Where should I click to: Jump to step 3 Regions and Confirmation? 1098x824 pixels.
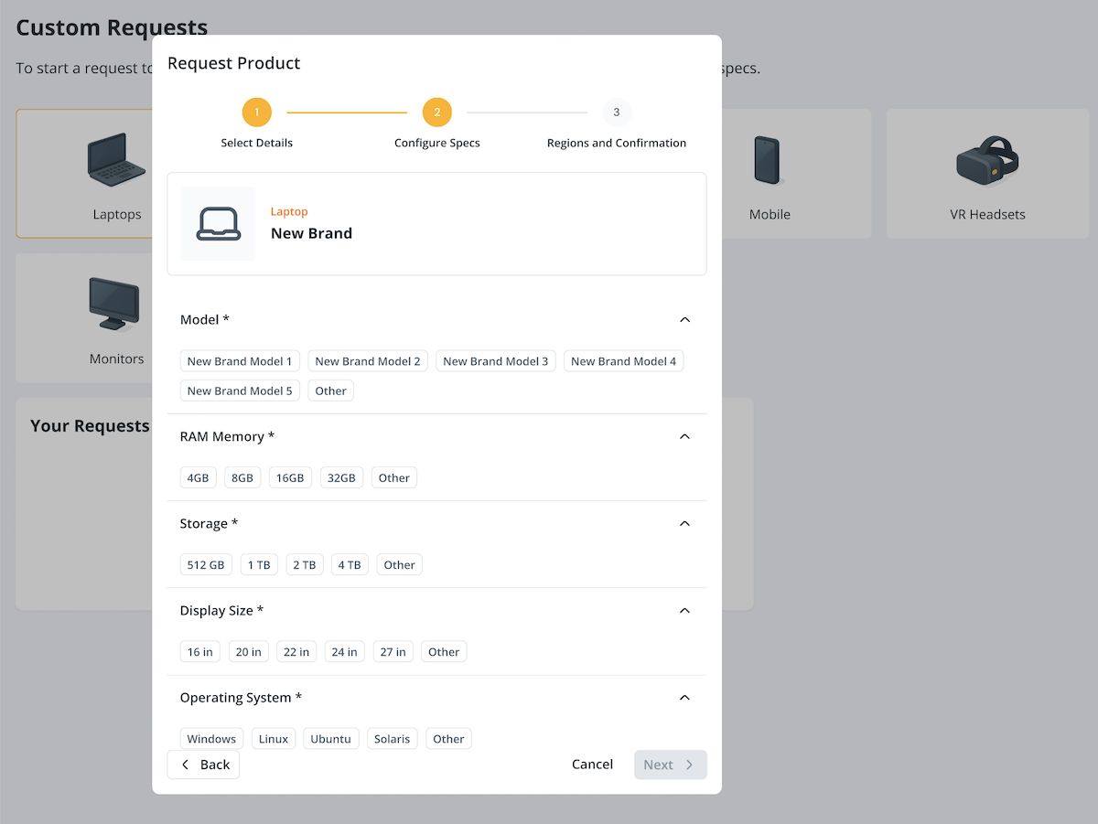tap(616, 112)
